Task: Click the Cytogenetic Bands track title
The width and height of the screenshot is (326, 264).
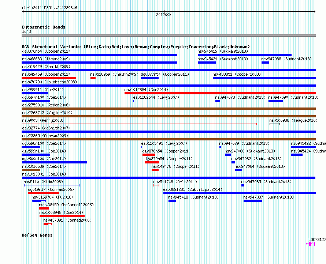Action: click(x=44, y=27)
